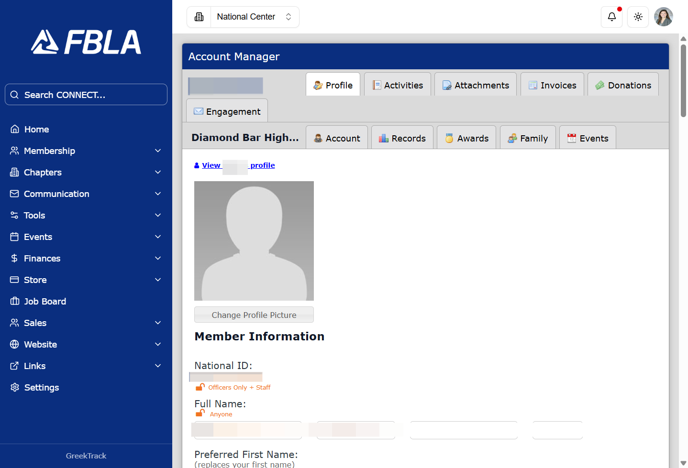This screenshot has height=468, width=688.
Task: Click the profile picture placeholder image
Action: [254, 241]
